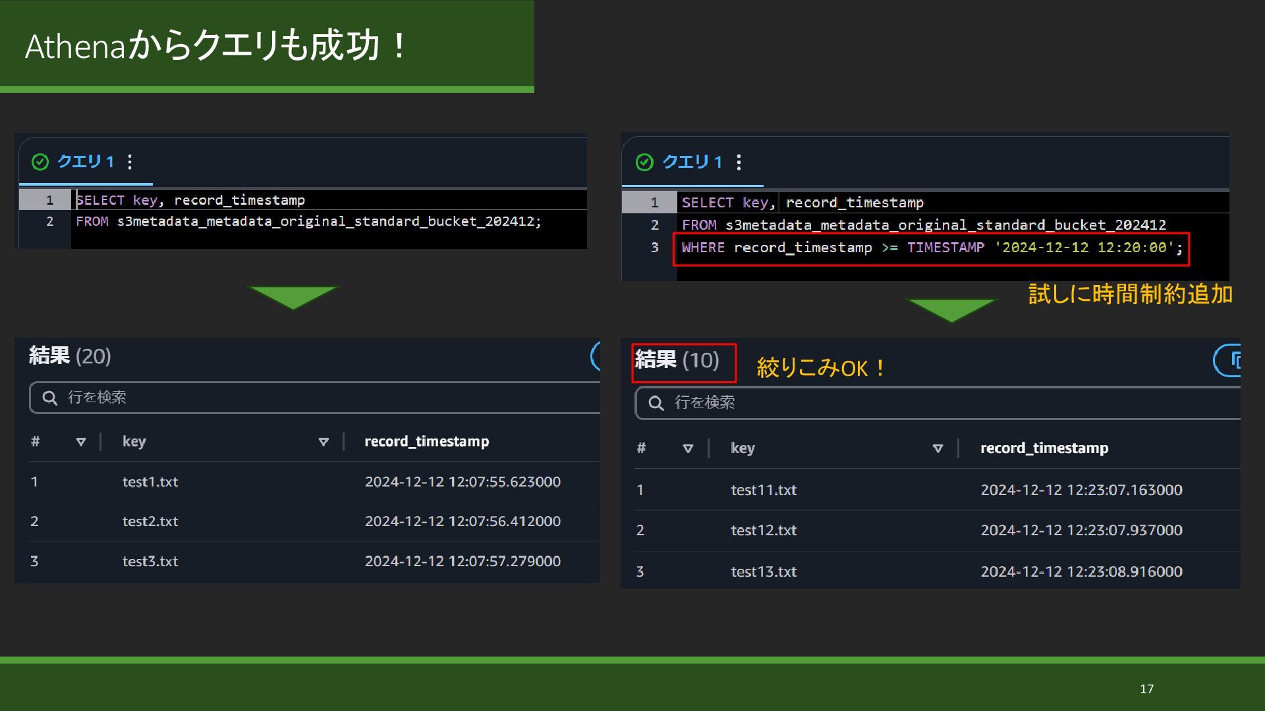Click search magnifier icon in left results panel
The width and height of the screenshot is (1265, 711).
click(x=50, y=398)
